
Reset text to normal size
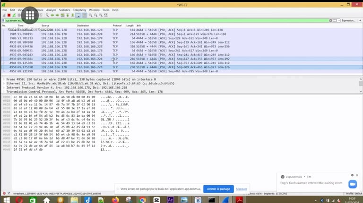[101, 15]
